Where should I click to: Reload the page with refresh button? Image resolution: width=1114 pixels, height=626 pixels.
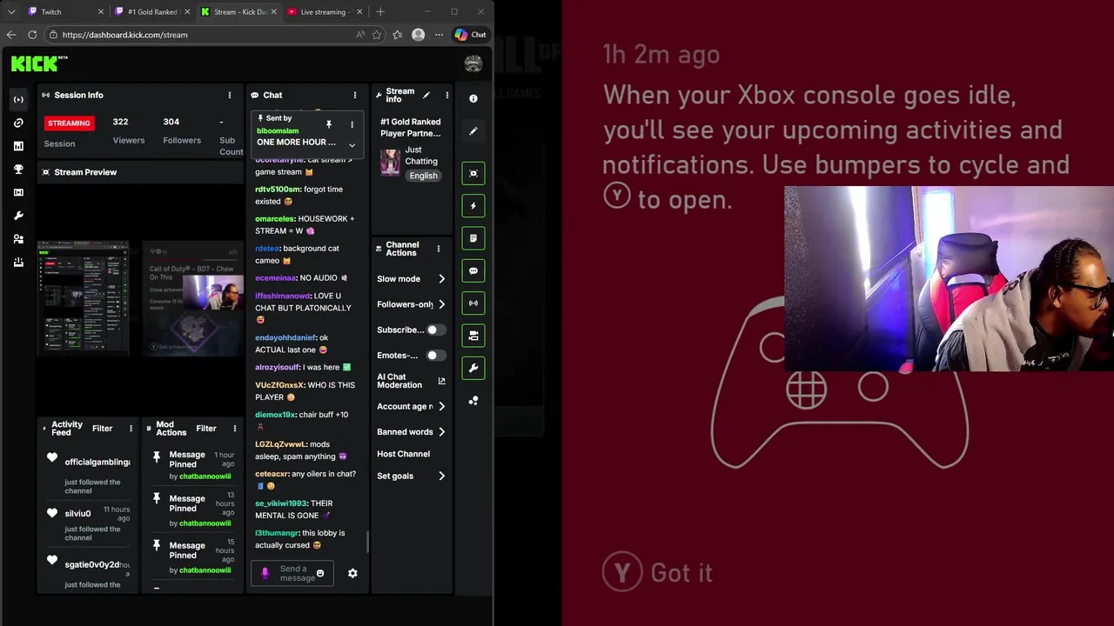pyautogui.click(x=32, y=35)
